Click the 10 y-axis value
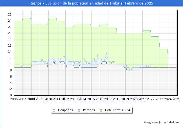This screenshot has height=127, width=183. (x=10, y=64)
